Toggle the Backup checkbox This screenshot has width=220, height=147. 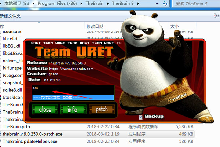point(140,117)
